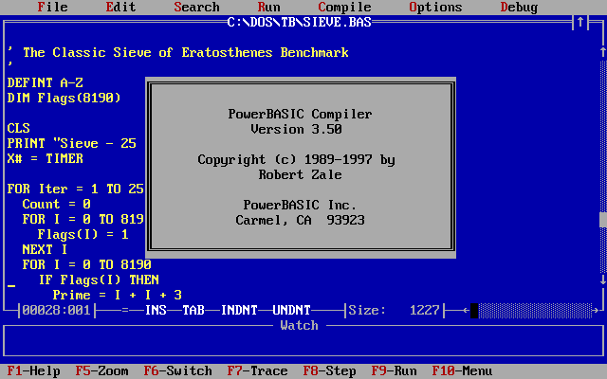Click F1-Help in the bottom bar
Image resolution: width=607 pixels, height=379 pixels.
click(34, 370)
